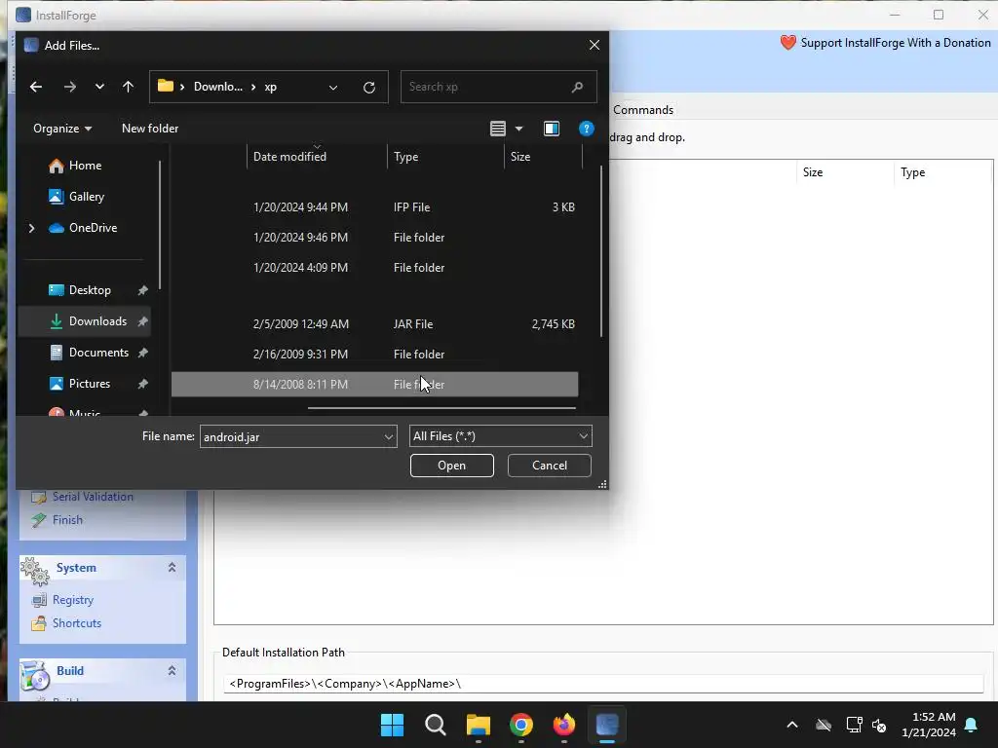Change view layout icon
The width and height of the screenshot is (998, 748).
[498, 129]
